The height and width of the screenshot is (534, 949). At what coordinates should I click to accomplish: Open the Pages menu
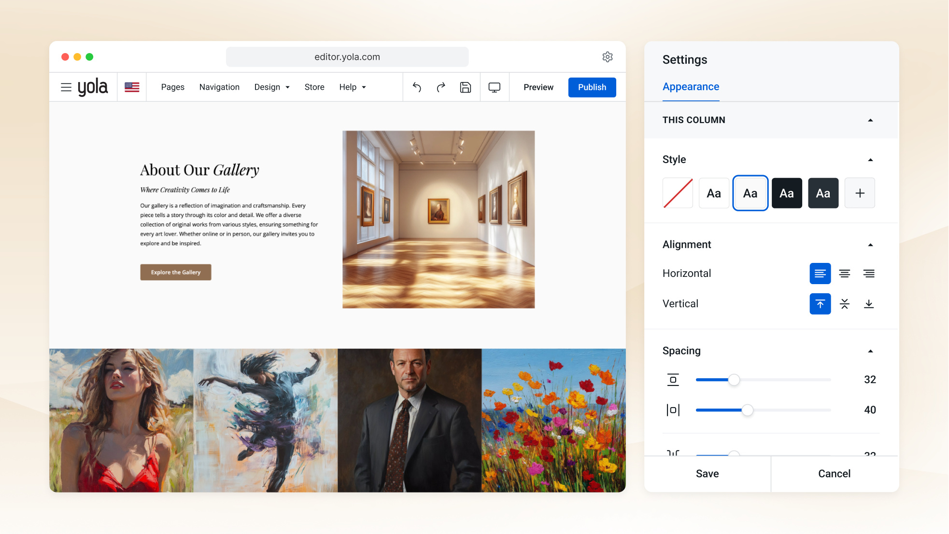pyautogui.click(x=172, y=87)
